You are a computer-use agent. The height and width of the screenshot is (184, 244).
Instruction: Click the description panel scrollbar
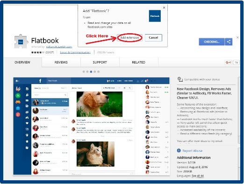pos(239,110)
